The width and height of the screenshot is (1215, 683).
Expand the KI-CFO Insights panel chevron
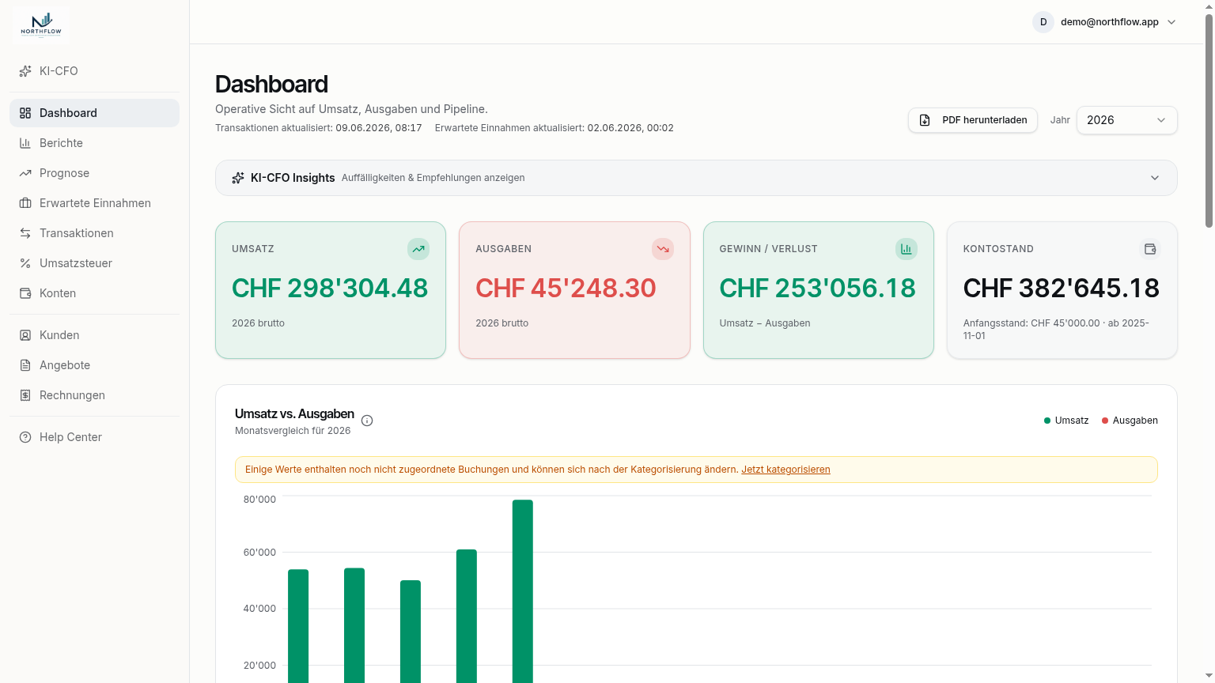[x=1155, y=178]
